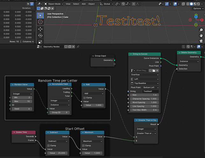Enable Clamp checkbox in Subtract node
This screenshot has height=158, width=205.
(48, 146)
